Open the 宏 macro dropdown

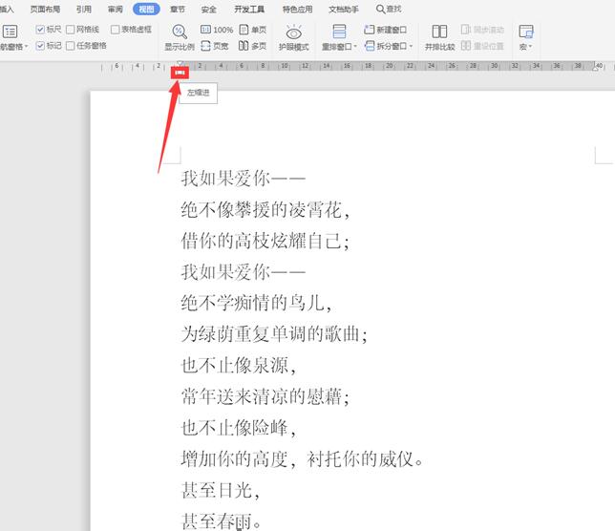525,46
